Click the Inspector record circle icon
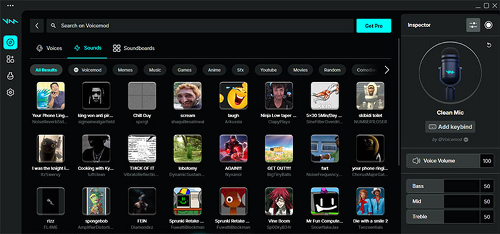The height and width of the screenshot is (234, 500). (488, 25)
